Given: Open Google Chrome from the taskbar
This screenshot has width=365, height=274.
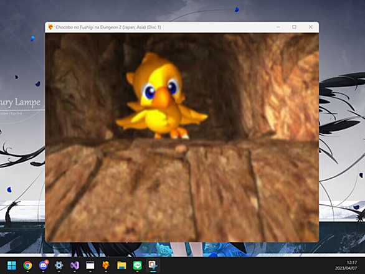Looking at the screenshot, I should [27, 265].
